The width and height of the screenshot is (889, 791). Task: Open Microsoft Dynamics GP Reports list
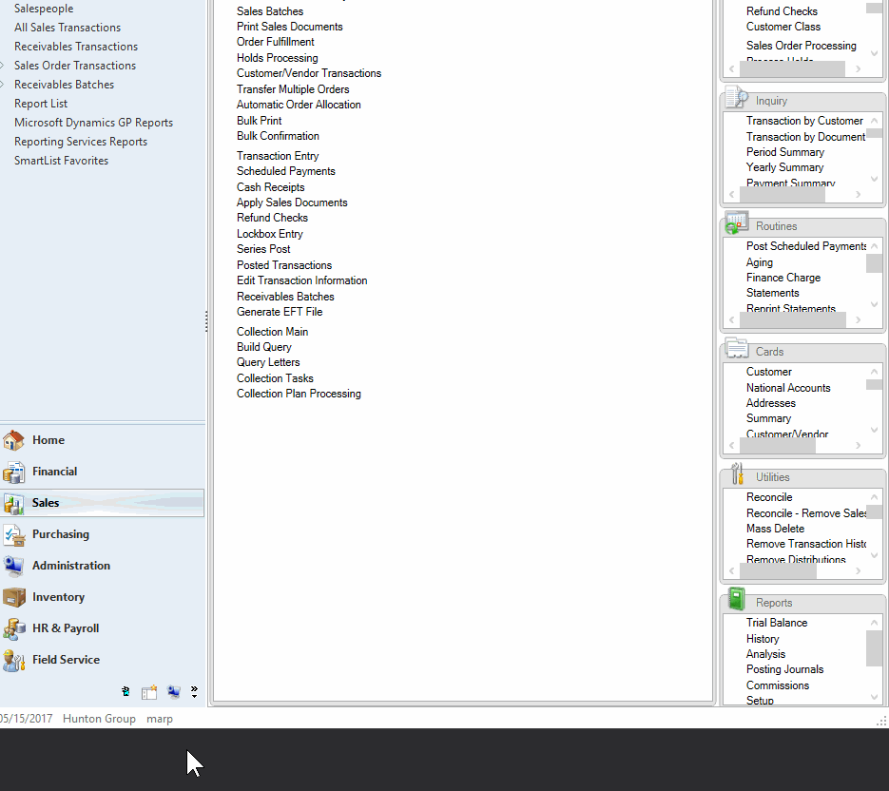pos(93,123)
